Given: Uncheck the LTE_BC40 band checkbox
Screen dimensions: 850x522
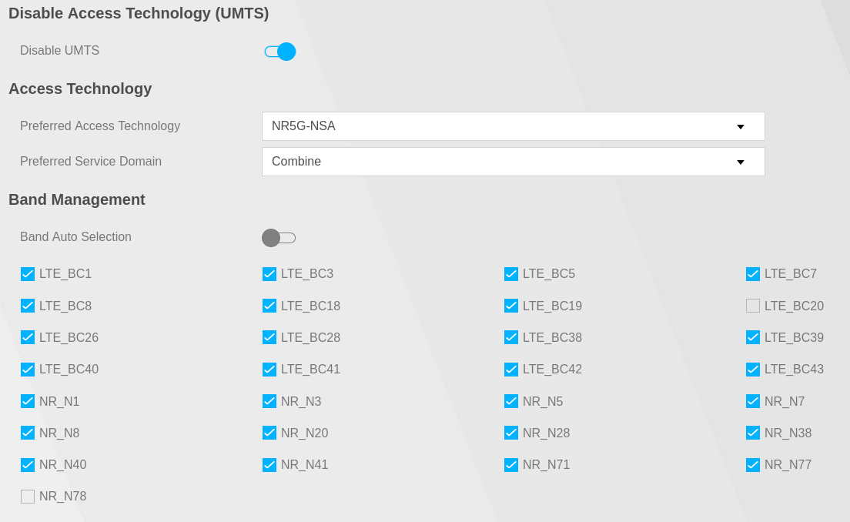Looking at the screenshot, I should click(28, 369).
